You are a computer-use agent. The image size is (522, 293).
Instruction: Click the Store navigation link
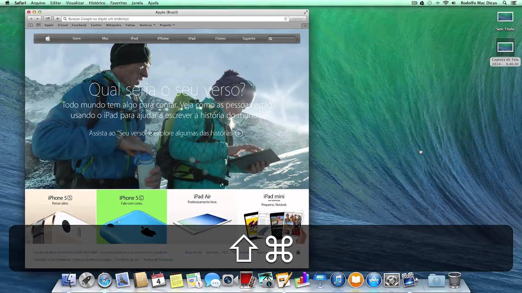(x=76, y=38)
